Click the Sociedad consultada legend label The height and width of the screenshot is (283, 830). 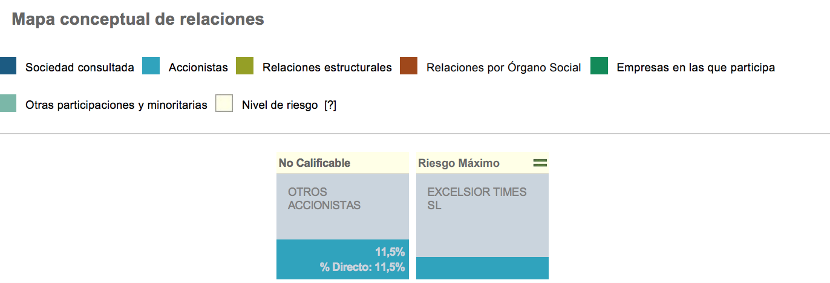pyautogui.click(x=79, y=68)
